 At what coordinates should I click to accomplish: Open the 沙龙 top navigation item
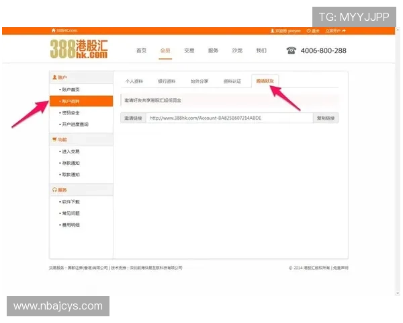pos(237,50)
